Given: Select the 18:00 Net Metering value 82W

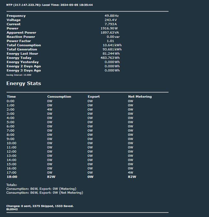Looking at the screenshot, I should coord(132,177).
